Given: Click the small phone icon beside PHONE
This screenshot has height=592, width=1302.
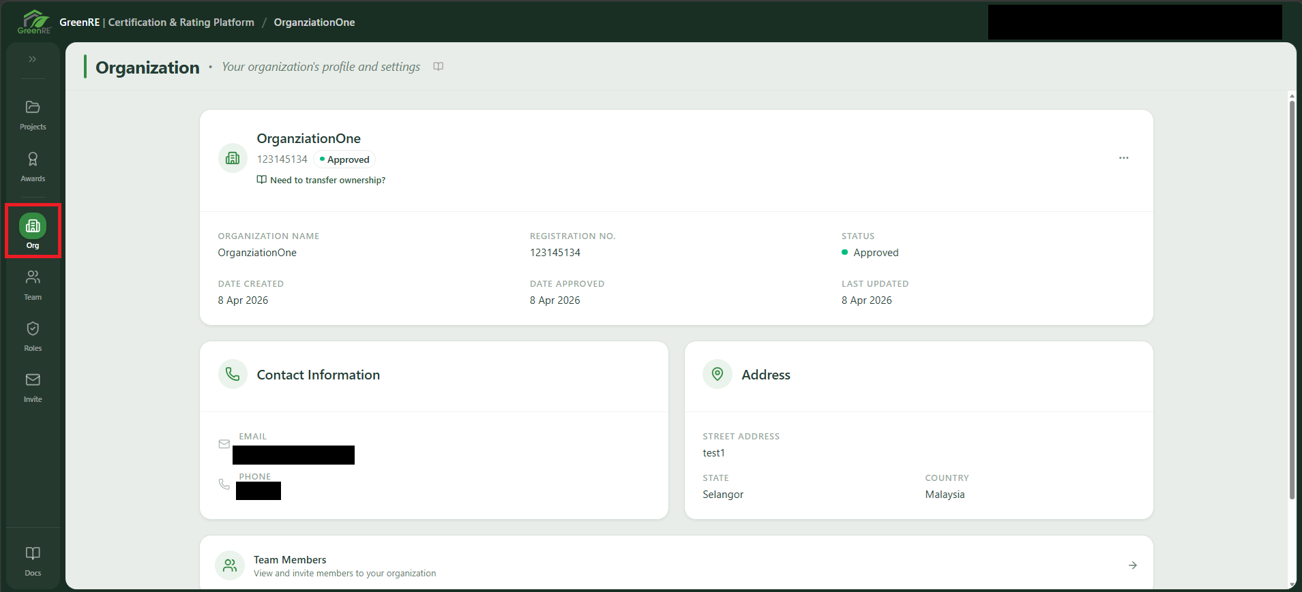Looking at the screenshot, I should click(x=224, y=484).
